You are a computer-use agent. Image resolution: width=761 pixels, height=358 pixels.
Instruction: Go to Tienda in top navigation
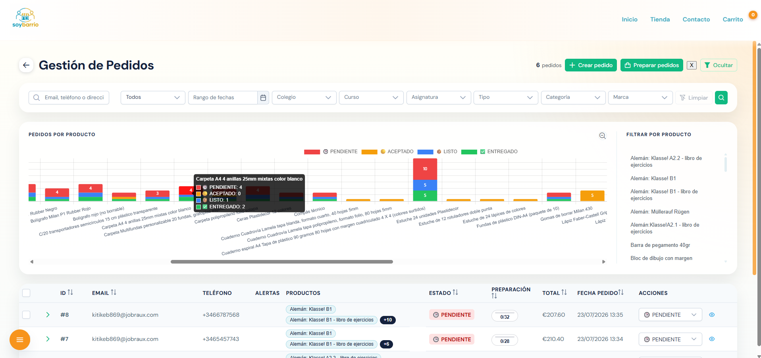[660, 19]
